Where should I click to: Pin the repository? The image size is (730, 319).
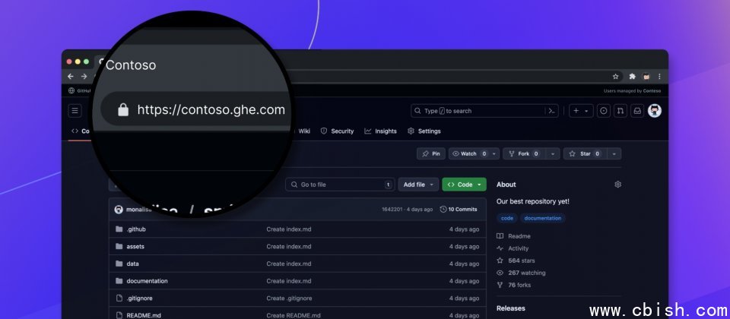(x=431, y=153)
